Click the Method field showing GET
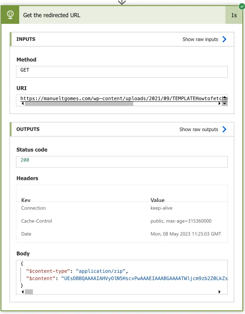The width and height of the screenshot is (245, 314). 122,72
